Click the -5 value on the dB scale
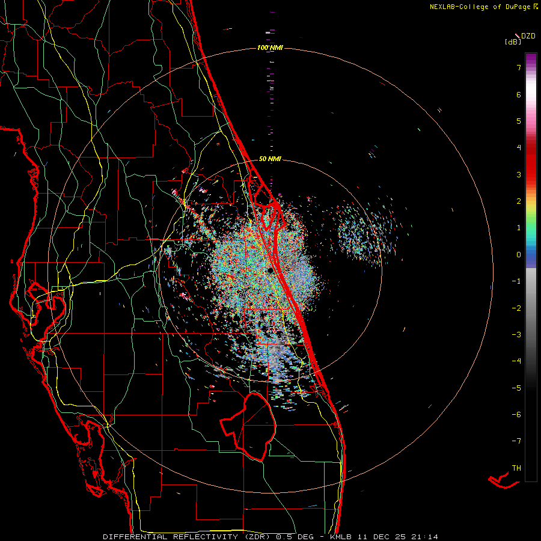This screenshot has width=541, height=541. click(x=516, y=388)
